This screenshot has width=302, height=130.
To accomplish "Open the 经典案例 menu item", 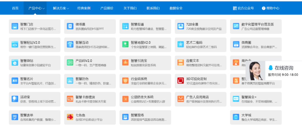I will (x=84, y=8).
